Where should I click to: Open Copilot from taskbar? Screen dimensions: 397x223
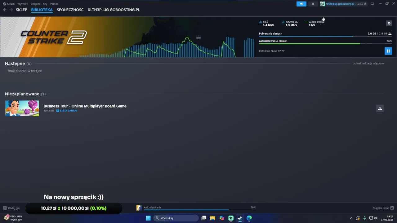[222, 218]
